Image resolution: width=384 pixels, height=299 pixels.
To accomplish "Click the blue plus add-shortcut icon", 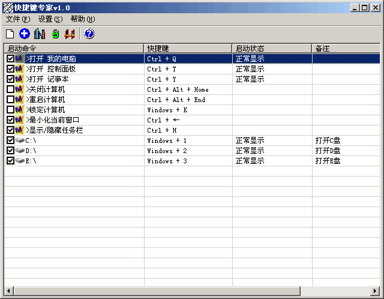I will click(x=25, y=34).
